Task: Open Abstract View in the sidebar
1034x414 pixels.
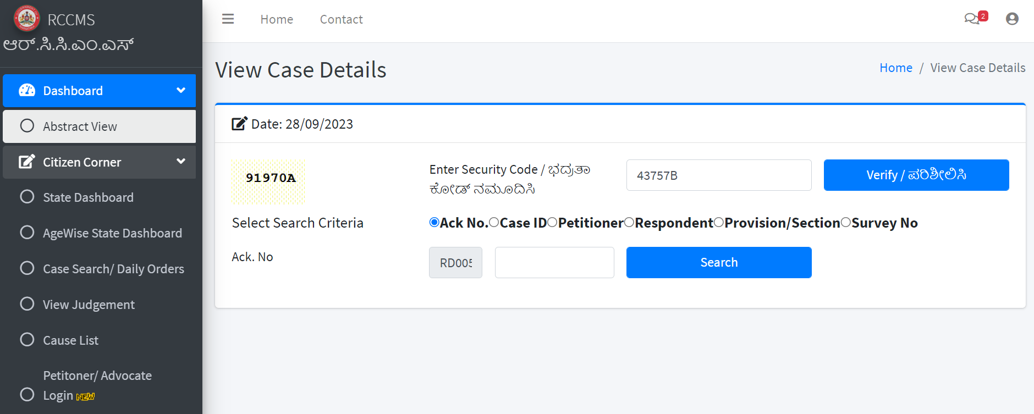Action: [x=99, y=126]
